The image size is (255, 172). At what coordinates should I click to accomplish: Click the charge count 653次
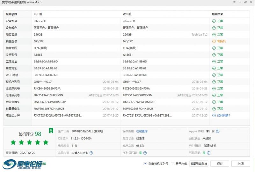[140, 146]
